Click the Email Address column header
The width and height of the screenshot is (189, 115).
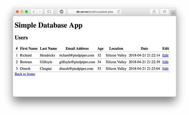pyautogui.click(x=77, y=49)
